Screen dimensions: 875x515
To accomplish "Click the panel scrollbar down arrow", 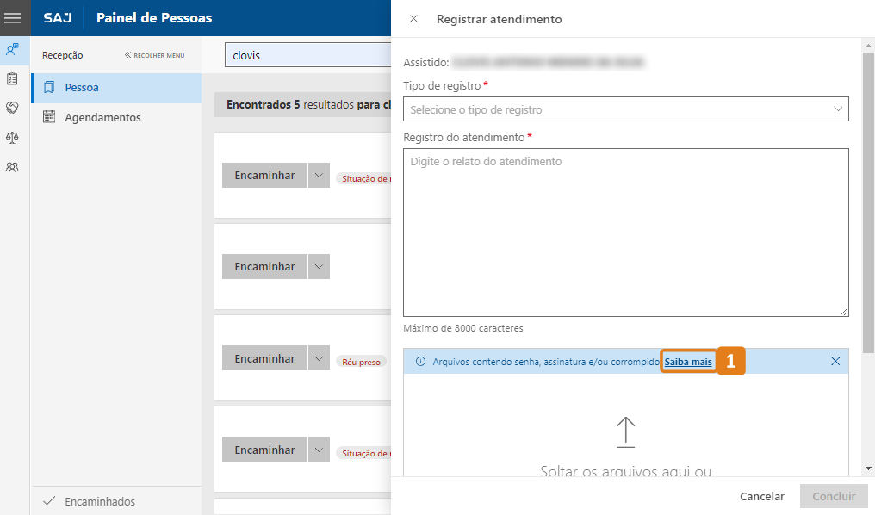I will tap(868, 468).
